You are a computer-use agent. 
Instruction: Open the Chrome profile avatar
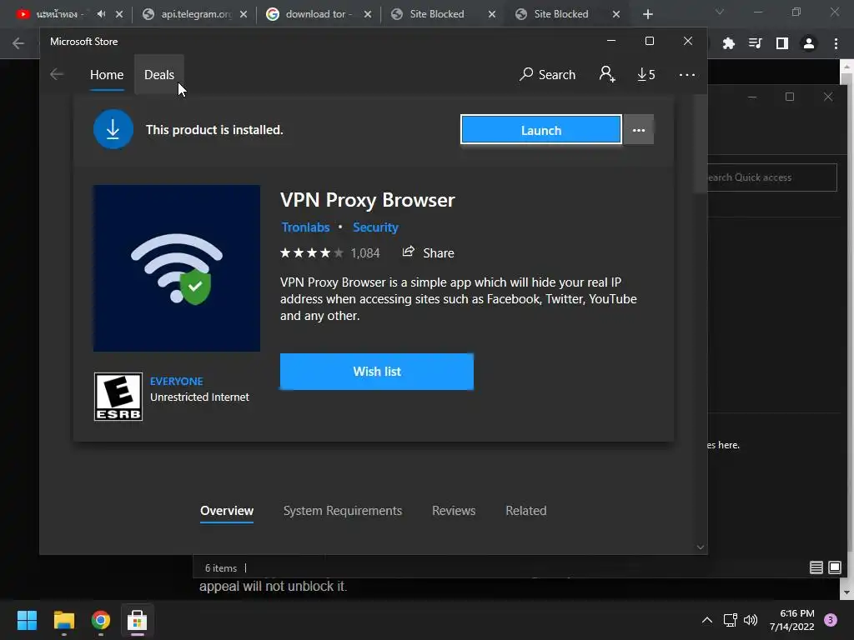click(809, 43)
